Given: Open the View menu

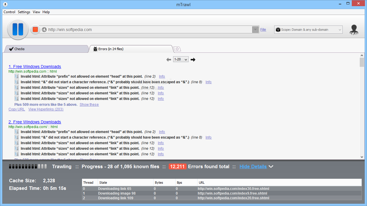Looking at the screenshot, I should click(36, 12).
